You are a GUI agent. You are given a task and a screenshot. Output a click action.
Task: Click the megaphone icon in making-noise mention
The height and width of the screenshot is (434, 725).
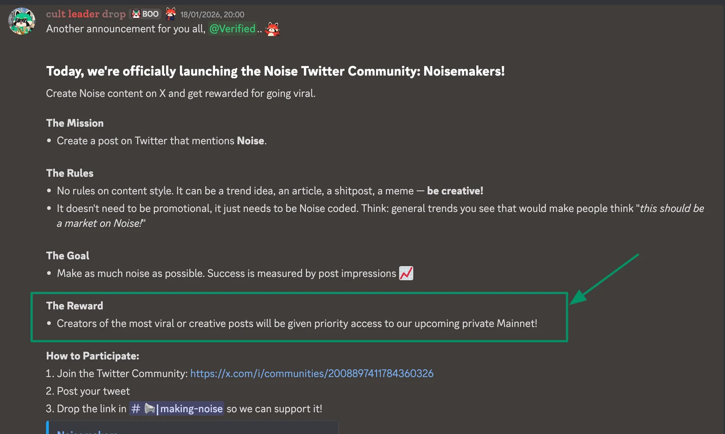(x=150, y=409)
